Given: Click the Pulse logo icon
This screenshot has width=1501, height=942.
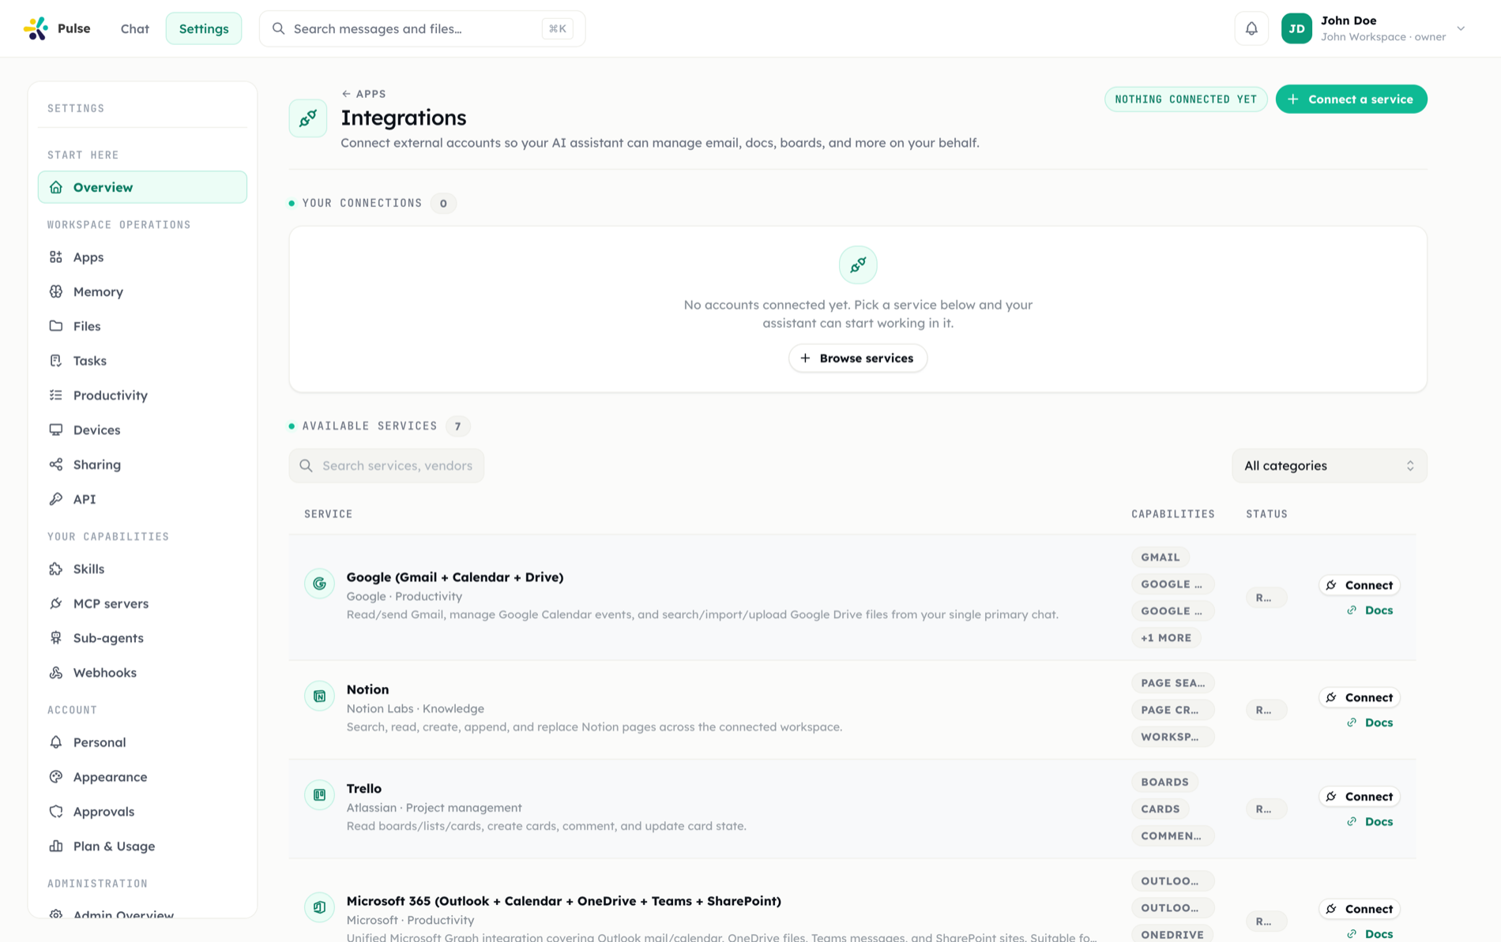Looking at the screenshot, I should [x=36, y=28].
